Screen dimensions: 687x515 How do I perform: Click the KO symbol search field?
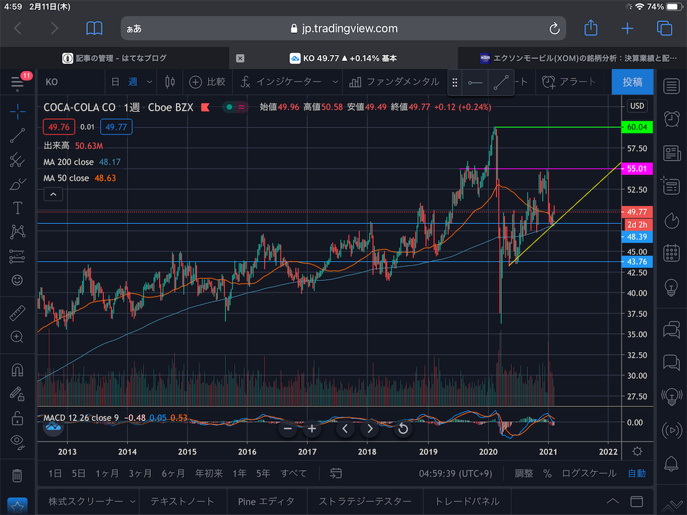(70, 82)
